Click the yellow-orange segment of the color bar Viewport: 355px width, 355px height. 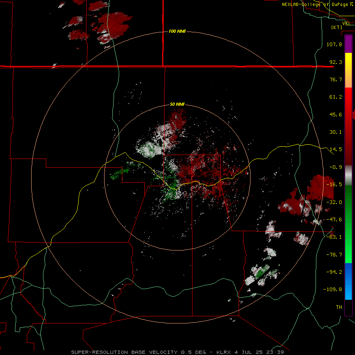(348, 70)
